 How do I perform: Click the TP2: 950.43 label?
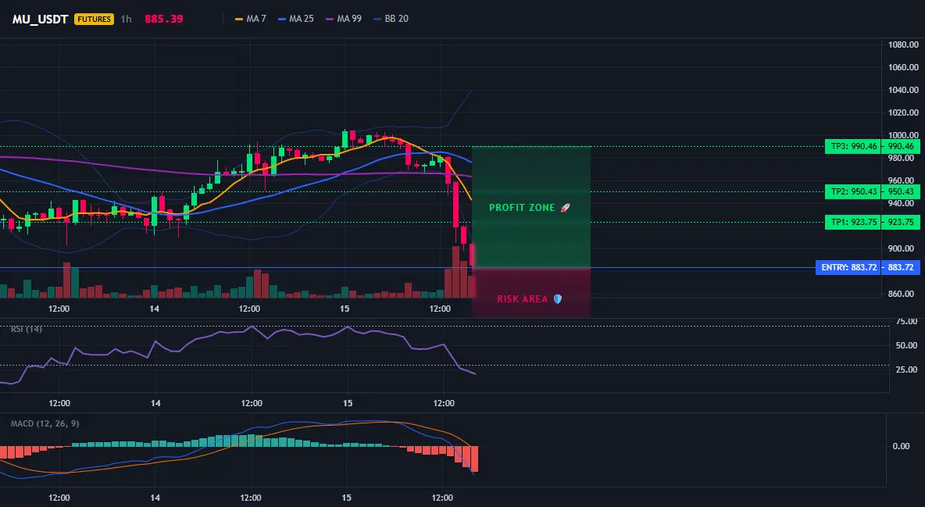pyautogui.click(x=852, y=192)
